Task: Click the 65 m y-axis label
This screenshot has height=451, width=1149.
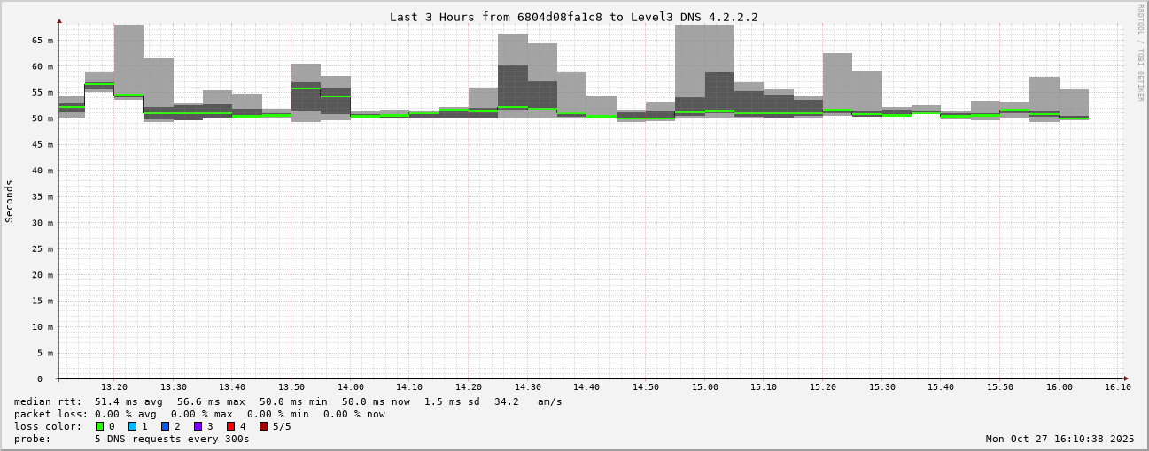Action: (x=43, y=41)
